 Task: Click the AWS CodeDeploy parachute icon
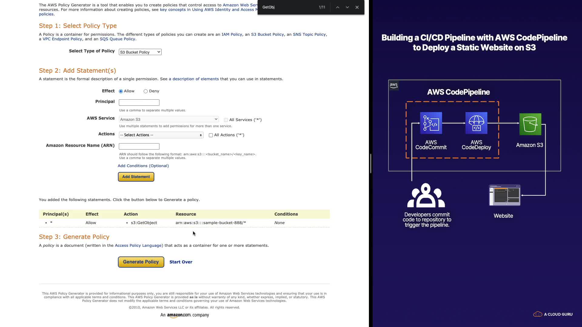476,123
